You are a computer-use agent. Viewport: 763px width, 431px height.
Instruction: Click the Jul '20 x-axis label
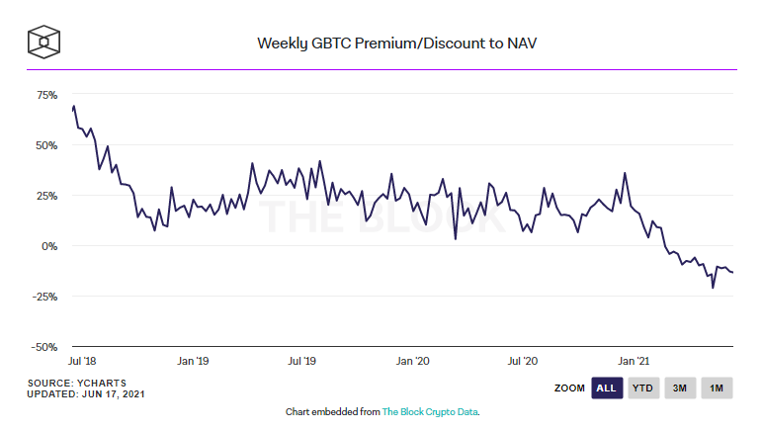point(522,361)
